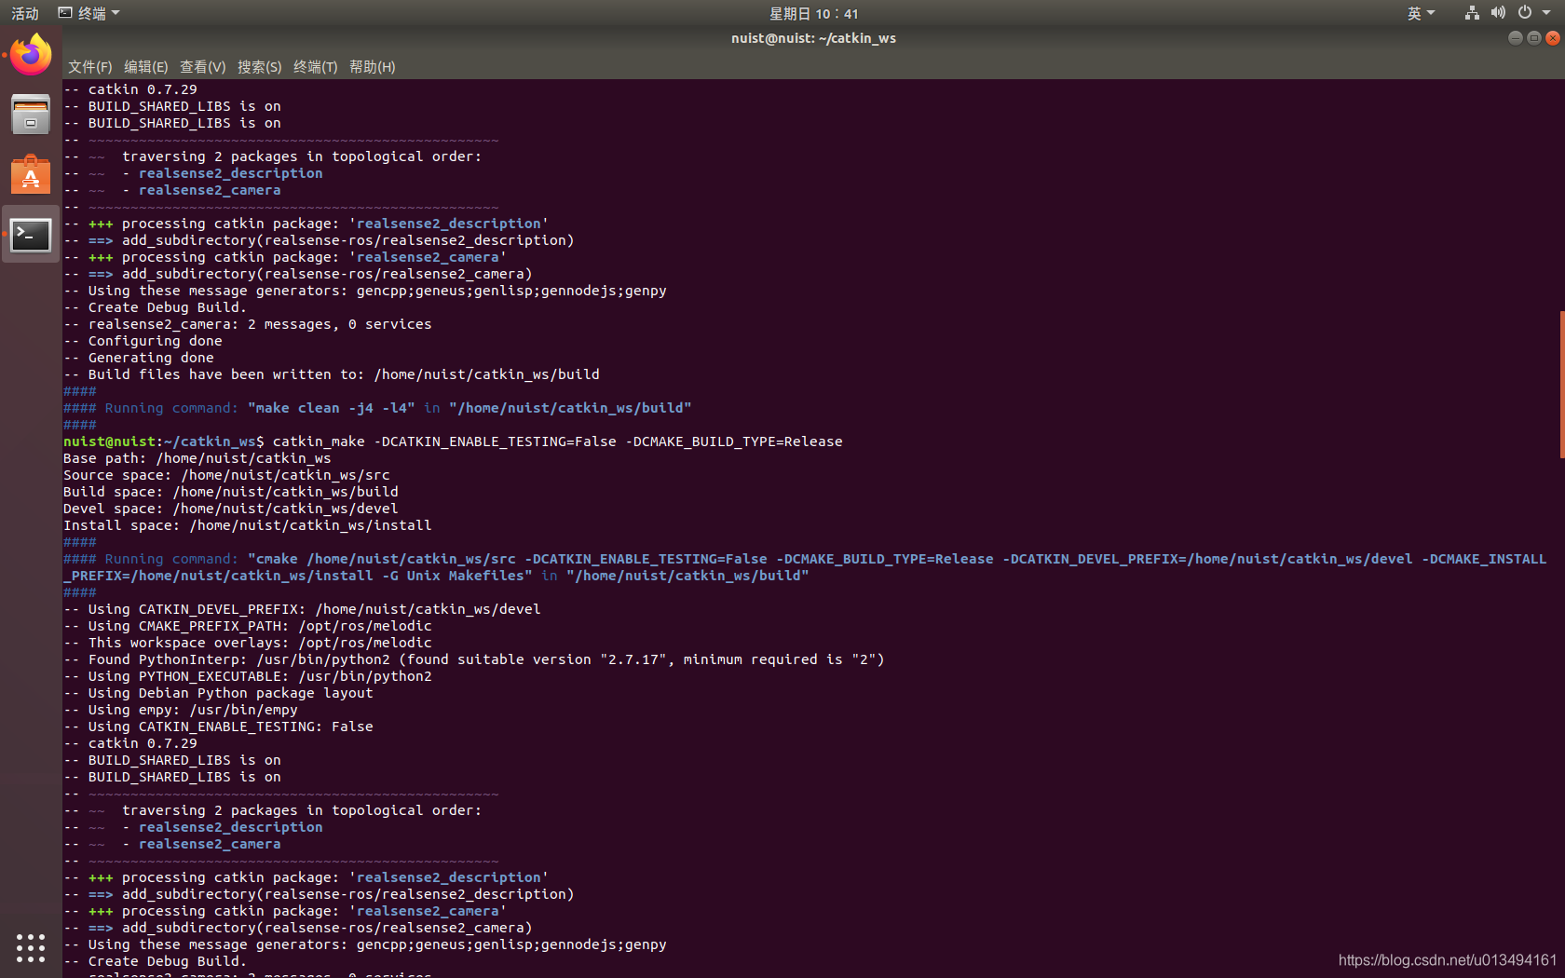Click "Devel space: /home/nuist/catkin_ws/devel" line
This screenshot has width=1565, height=978.
coord(231,509)
